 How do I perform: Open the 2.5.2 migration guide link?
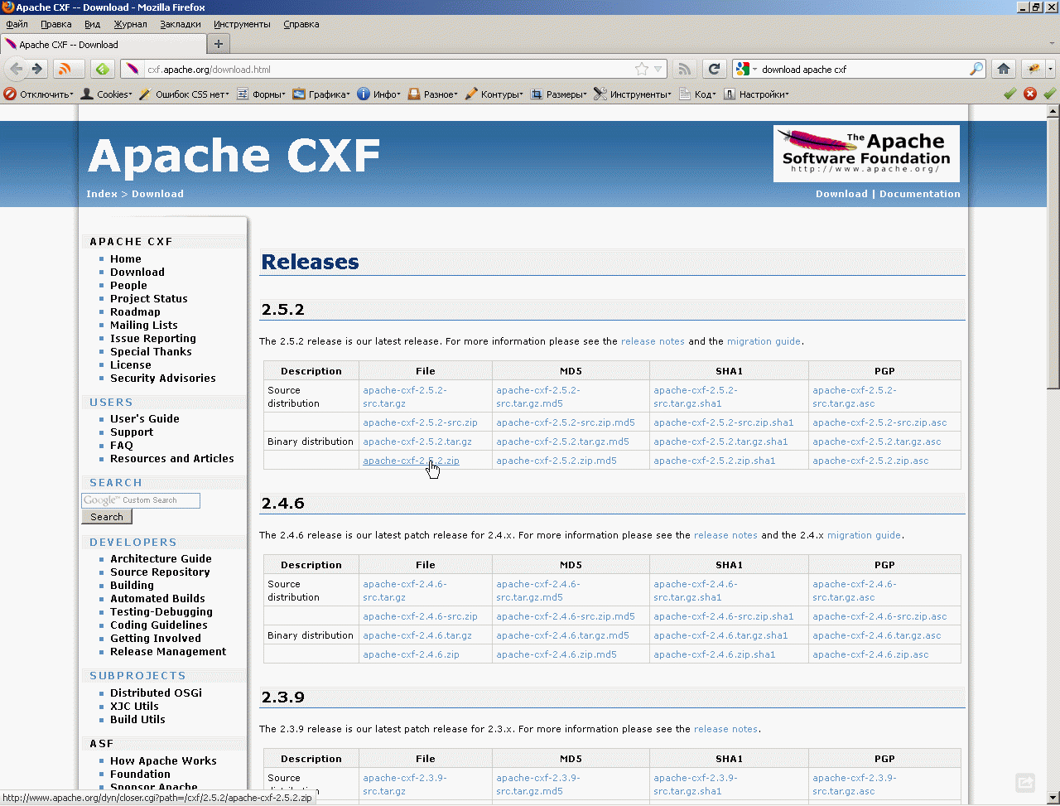click(764, 341)
